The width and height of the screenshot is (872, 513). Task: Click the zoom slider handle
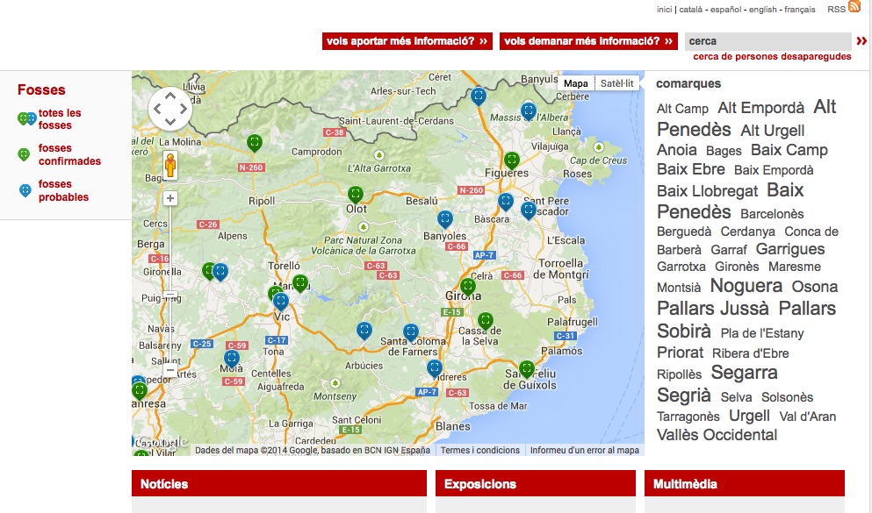point(170,296)
